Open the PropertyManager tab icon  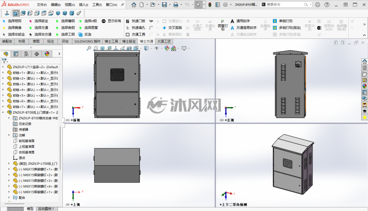point(16,54)
